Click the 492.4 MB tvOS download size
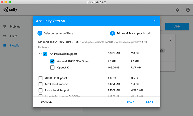This screenshot has height=116, width=193. 114,84
